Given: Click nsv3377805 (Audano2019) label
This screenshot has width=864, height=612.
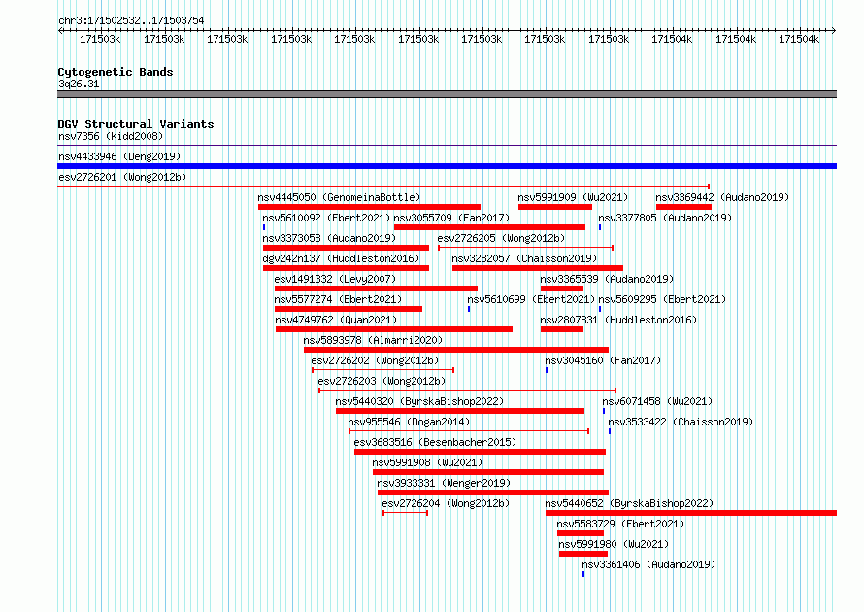Looking at the screenshot, I should pyautogui.click(x=665, y=218).
